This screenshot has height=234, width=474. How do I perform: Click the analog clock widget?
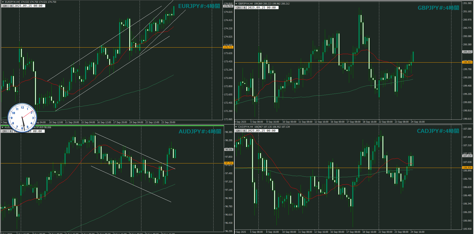tap(22, 118)
